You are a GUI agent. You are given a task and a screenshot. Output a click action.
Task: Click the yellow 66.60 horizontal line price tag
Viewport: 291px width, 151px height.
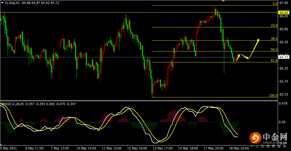(284, 12)
